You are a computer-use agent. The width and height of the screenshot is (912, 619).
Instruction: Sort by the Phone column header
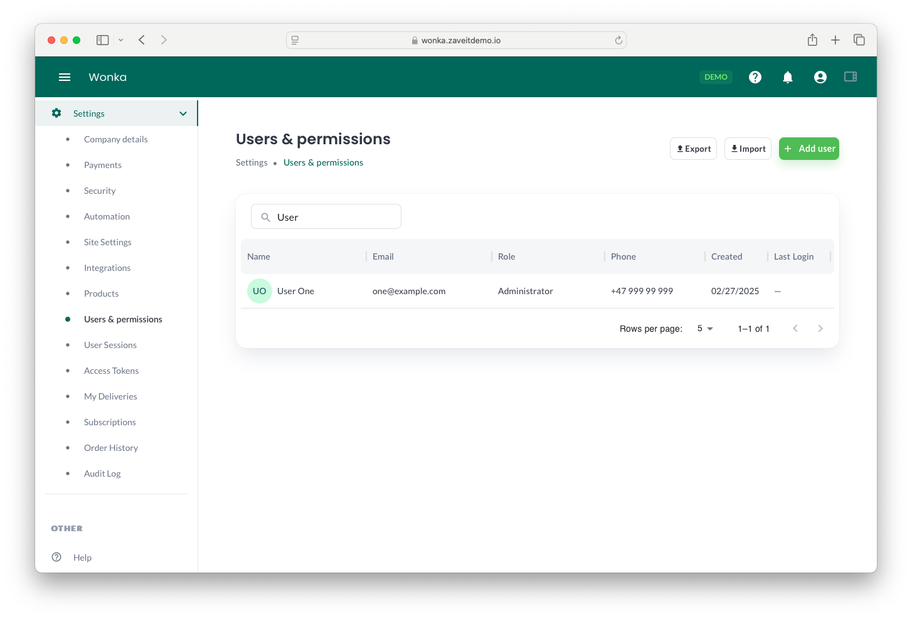[623, 257]
